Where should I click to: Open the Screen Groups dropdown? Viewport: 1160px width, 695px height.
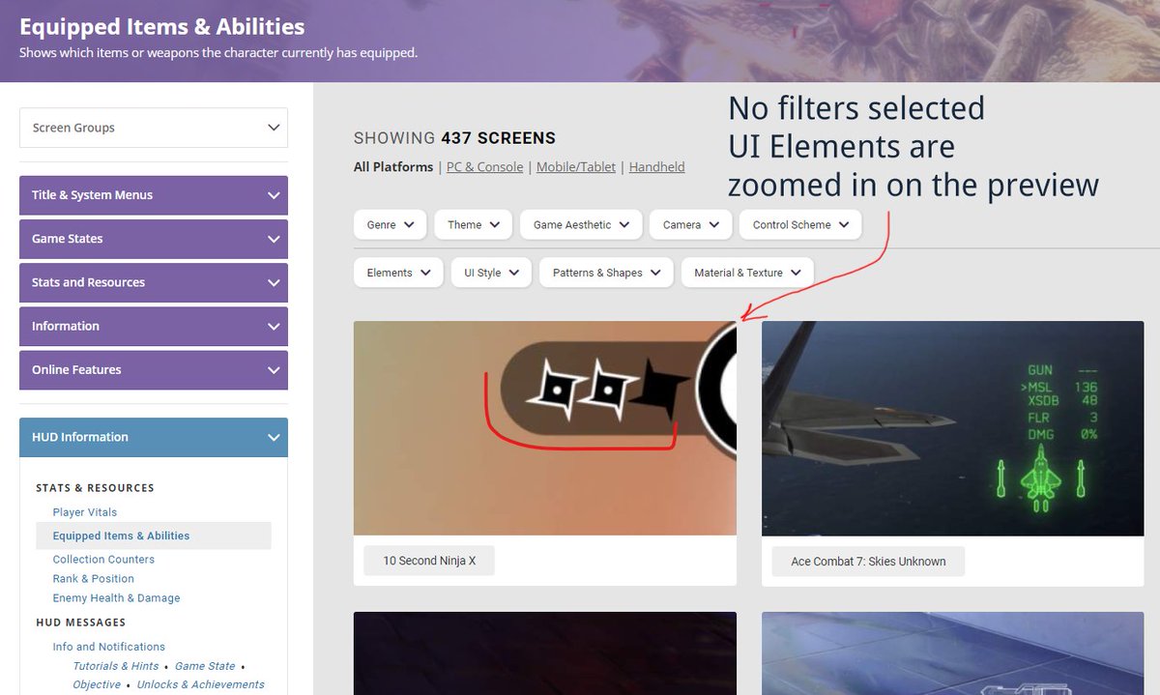[x=154, y=128]
